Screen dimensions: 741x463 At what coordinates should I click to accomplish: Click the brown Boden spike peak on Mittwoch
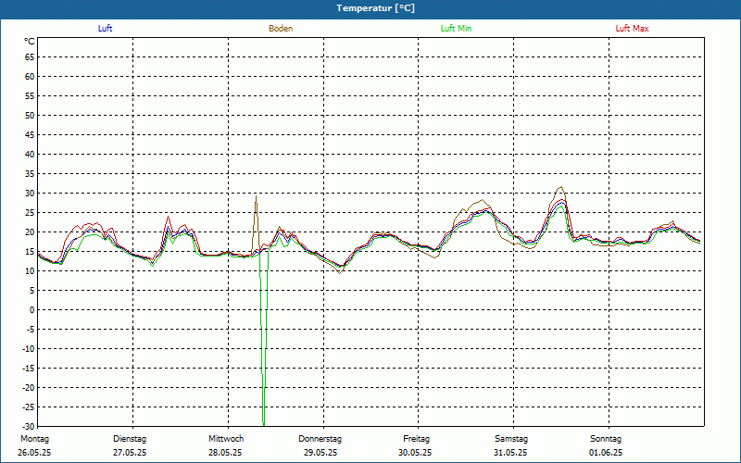coord(256,196)
